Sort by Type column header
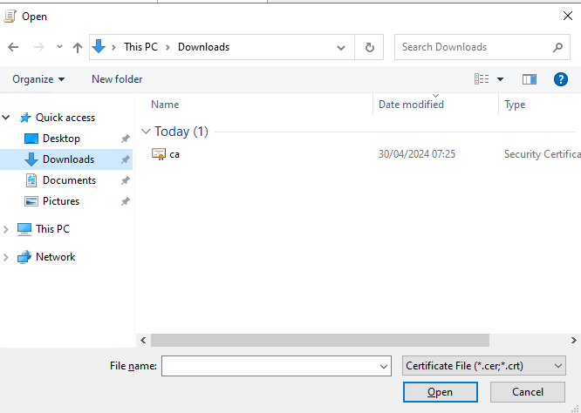 pyautogui.click(x=515, y=105)
